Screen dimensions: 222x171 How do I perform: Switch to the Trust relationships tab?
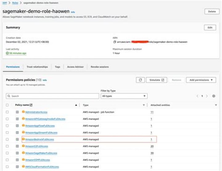coord(37,67)
